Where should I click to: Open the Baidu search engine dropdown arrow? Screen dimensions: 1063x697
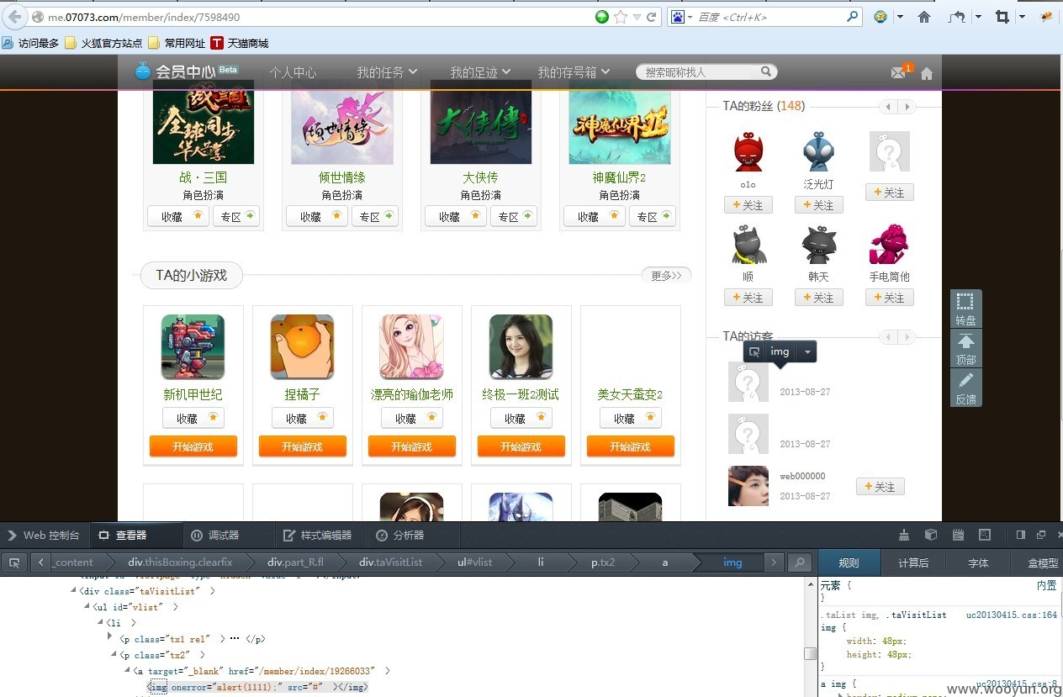[690, 17]
